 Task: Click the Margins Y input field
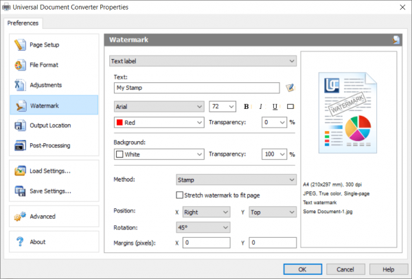273,243
